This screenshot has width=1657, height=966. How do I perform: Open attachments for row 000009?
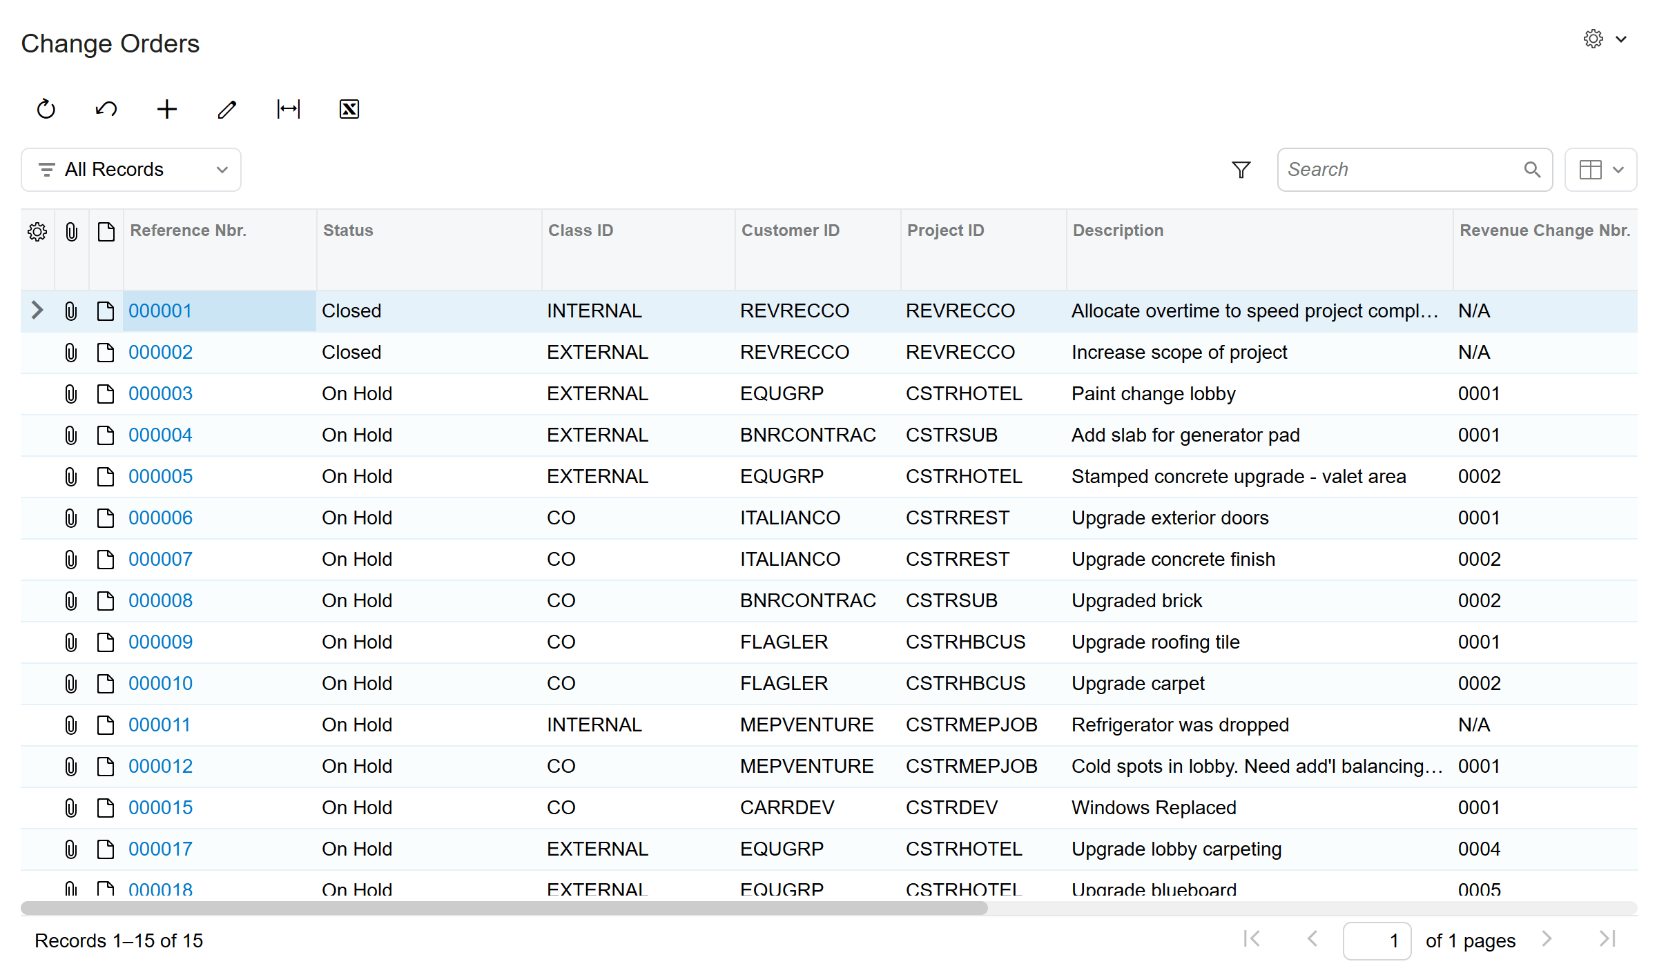(71, 642)
